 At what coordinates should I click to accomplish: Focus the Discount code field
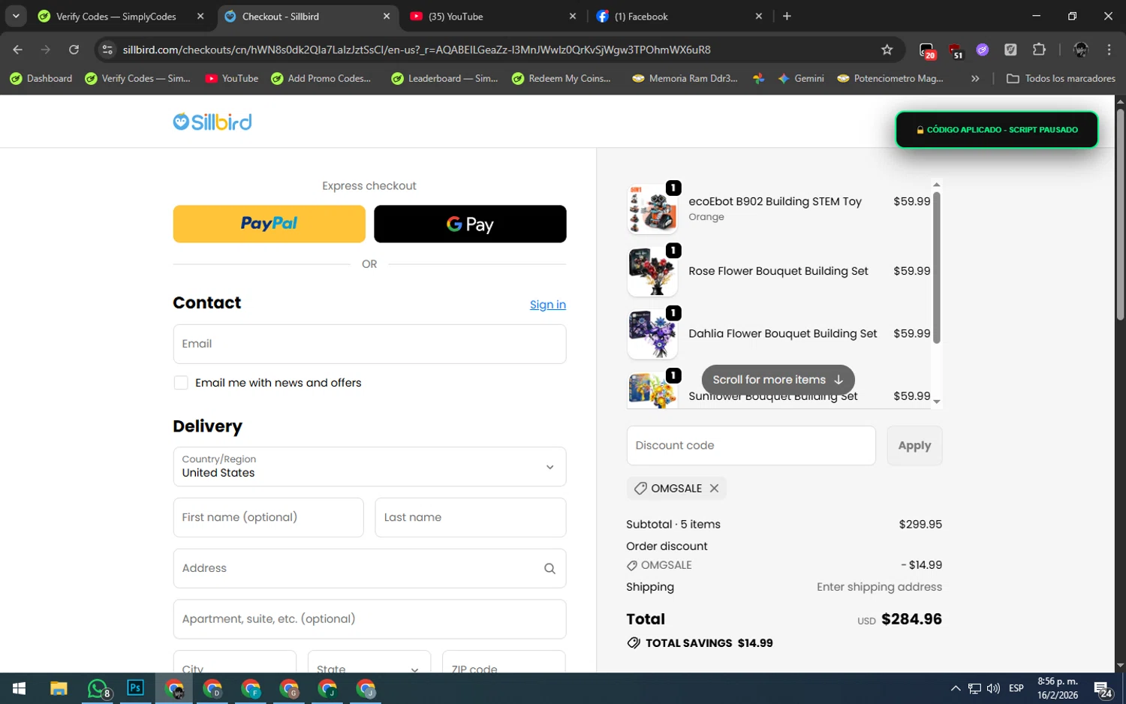pos(751,446)
